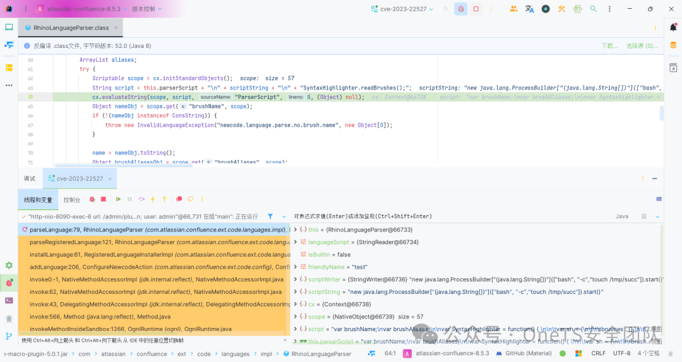Select the installLanguage:61 stack frame
This screenshot has height=362, width=682.
[154, 255]
